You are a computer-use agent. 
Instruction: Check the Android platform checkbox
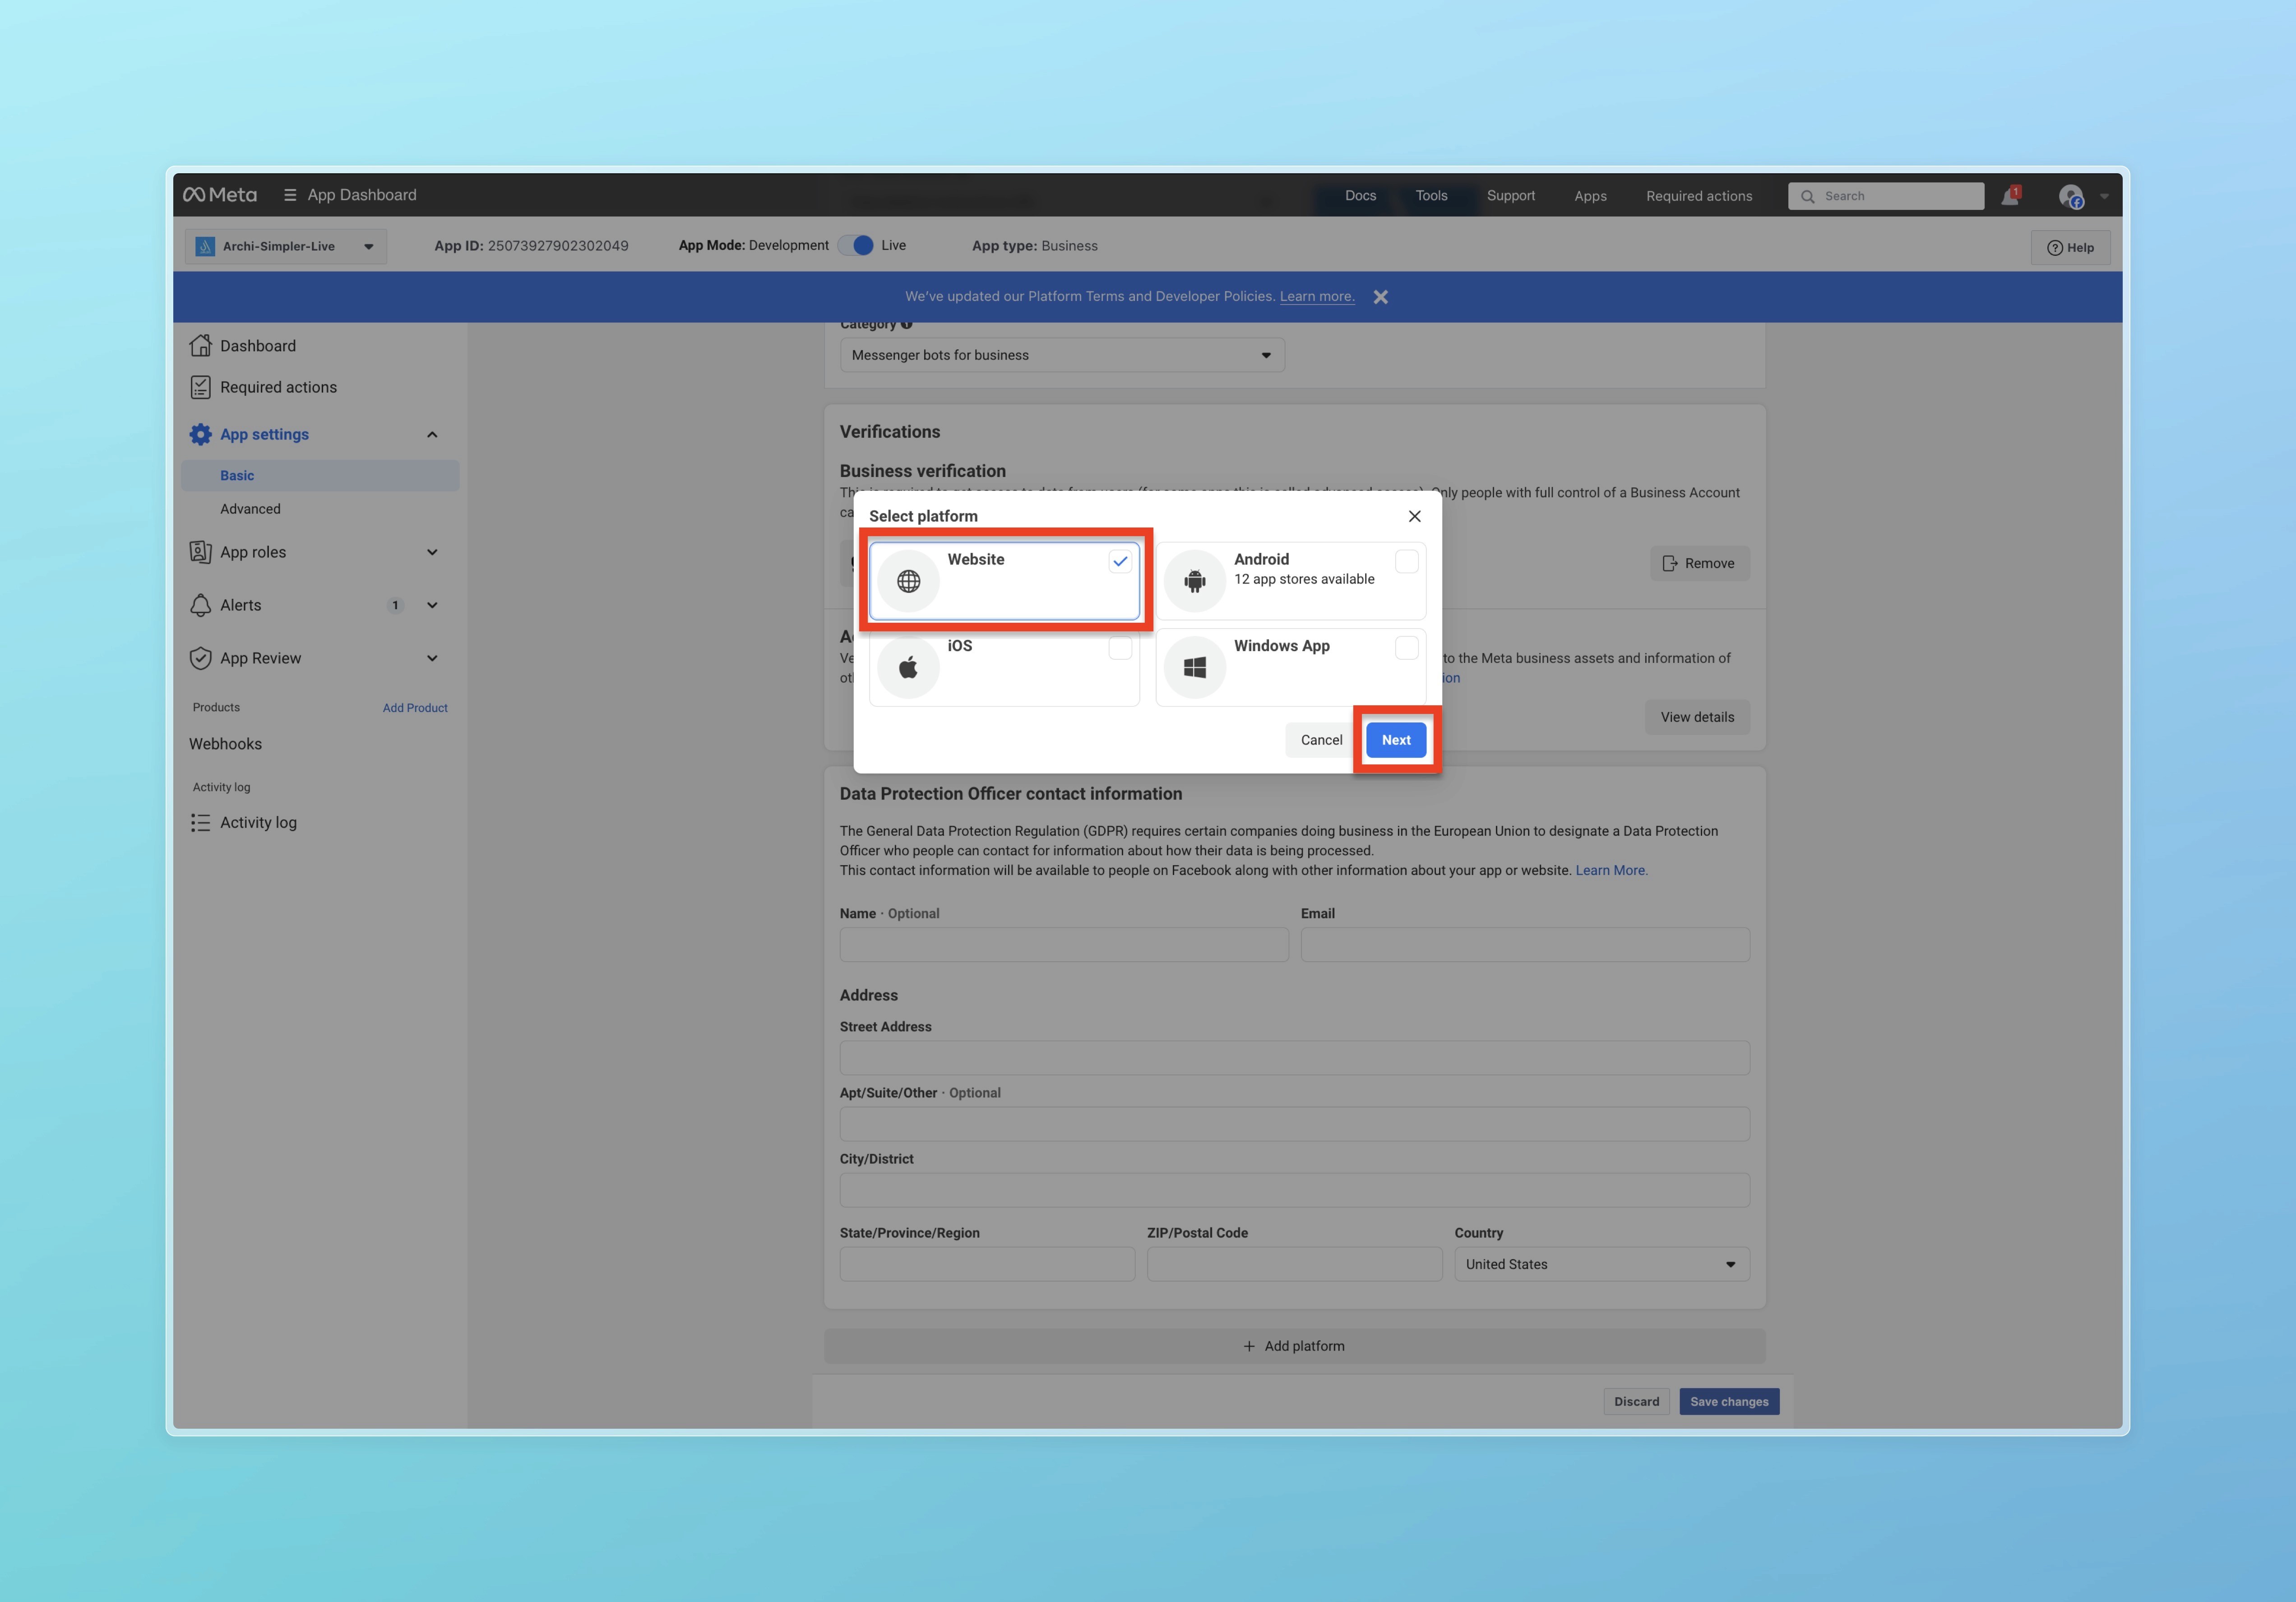(1406, 562)
